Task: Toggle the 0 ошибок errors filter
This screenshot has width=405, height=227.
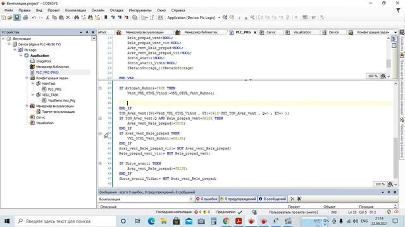Action: tap(207, 199)
